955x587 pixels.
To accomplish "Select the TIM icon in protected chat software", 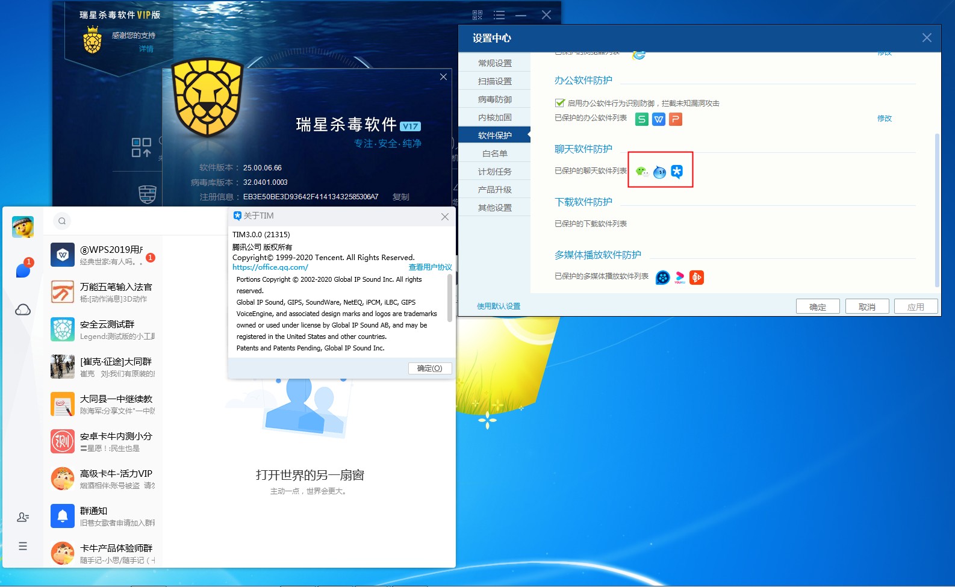I will (x=677, y=172).
